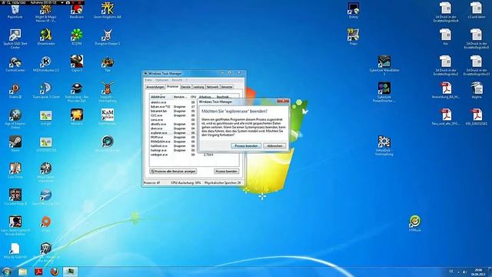Switch to the Netzwerk tab
Viewport: 492px width, 277px height.
[x=212, y=87]
